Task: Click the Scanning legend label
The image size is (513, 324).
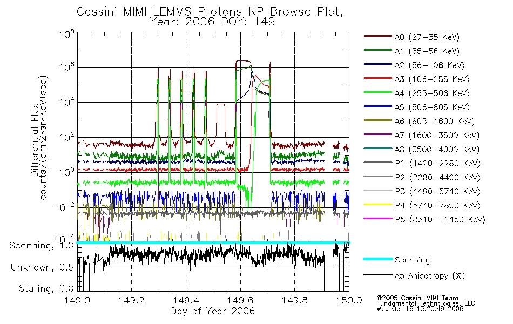Action: click(x=412, y=260)
